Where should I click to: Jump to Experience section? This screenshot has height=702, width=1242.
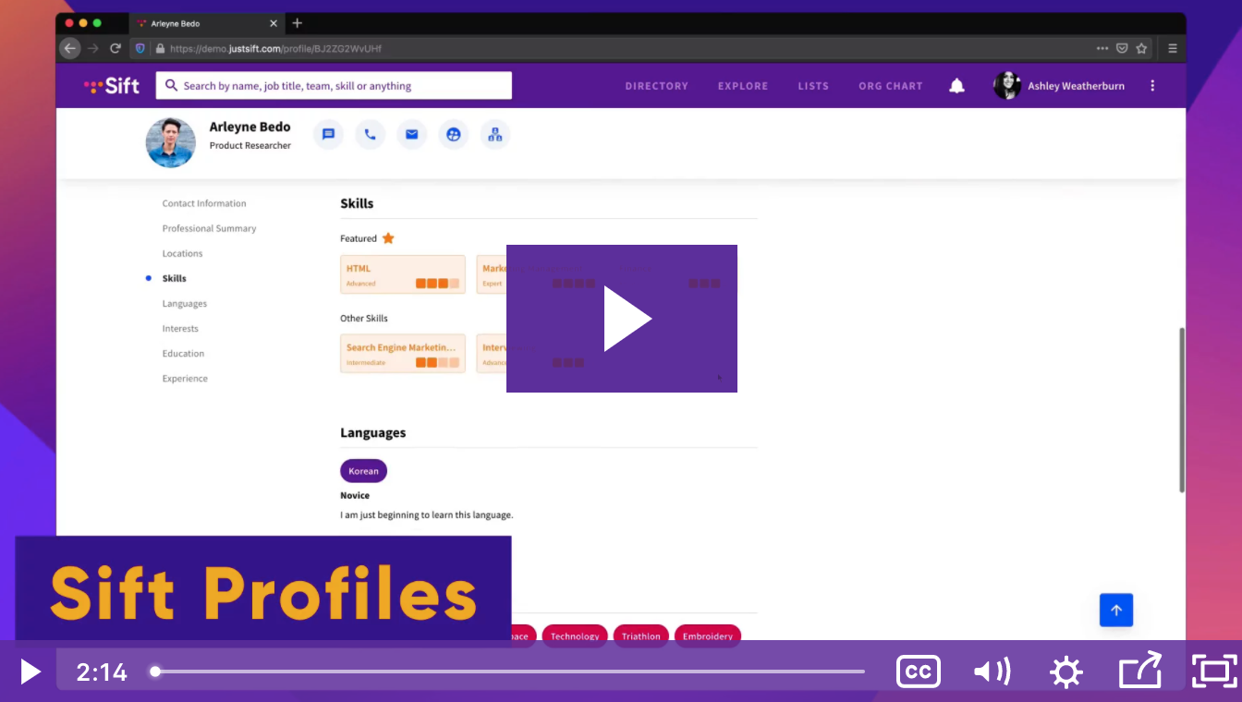pyautogui.click(x=185, y=378)
